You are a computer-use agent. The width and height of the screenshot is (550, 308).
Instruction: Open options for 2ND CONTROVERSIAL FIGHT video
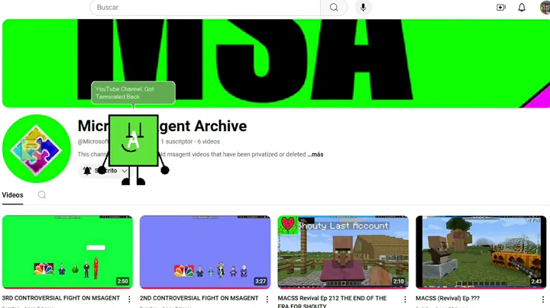coord(267,300)
